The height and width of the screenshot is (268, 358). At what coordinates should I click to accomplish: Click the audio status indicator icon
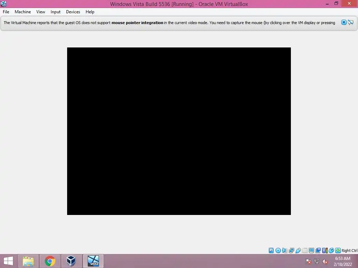[285, 251]
